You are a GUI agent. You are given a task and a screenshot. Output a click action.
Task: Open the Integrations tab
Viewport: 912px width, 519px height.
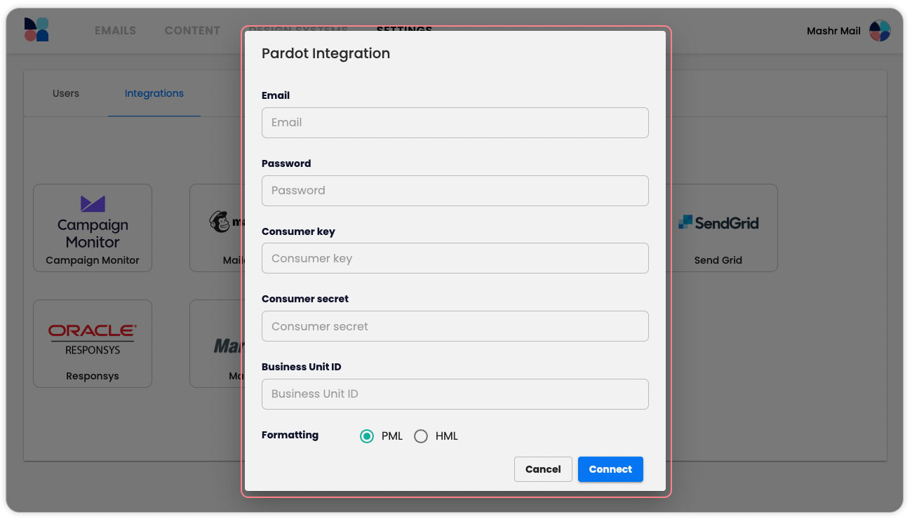(154, 93)
